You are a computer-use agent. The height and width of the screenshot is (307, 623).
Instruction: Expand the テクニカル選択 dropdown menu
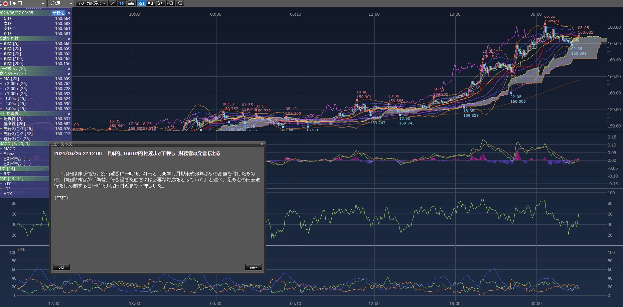coord(91,3)
